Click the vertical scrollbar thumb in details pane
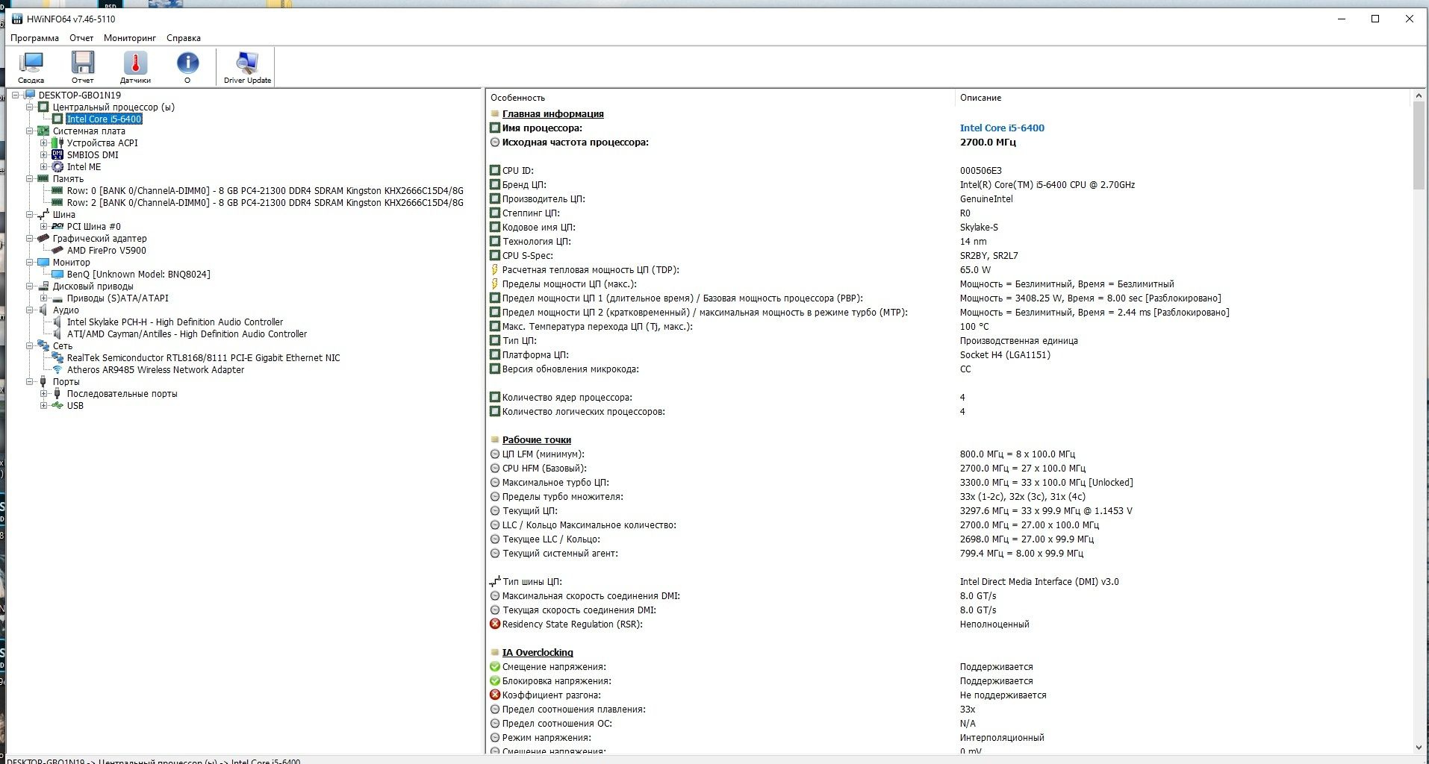This screenshot has height=764, width=1429. pos(1419,145)
